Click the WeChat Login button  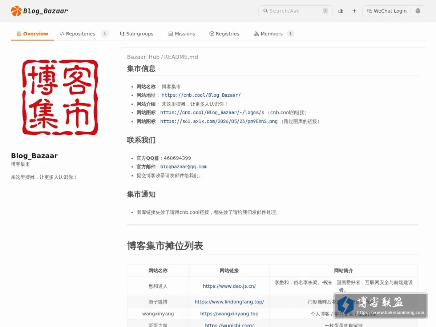pyautogui.click(x=387, y=11)
